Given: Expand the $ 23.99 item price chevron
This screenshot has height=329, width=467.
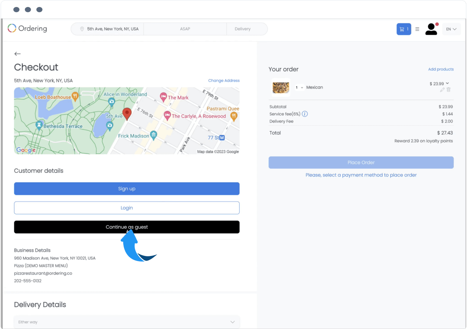Looking at the screenshot, I should tap(447, 83).
